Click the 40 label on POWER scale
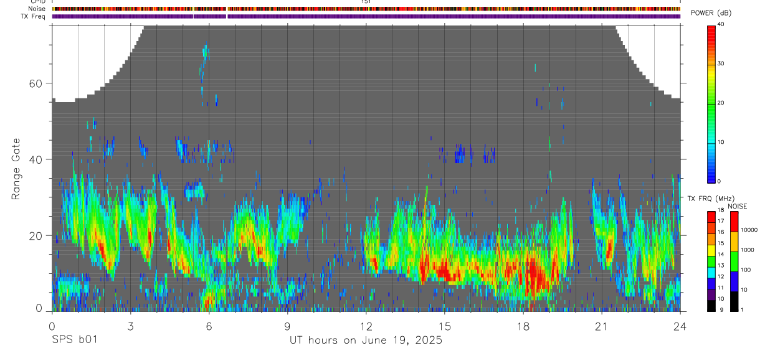The height and width of the screenshot is (353, 765). 721,24
